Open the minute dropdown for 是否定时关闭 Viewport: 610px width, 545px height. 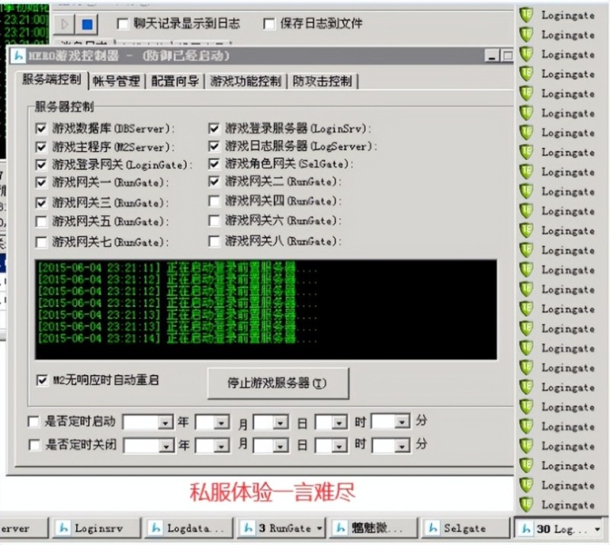pos(402,445)
